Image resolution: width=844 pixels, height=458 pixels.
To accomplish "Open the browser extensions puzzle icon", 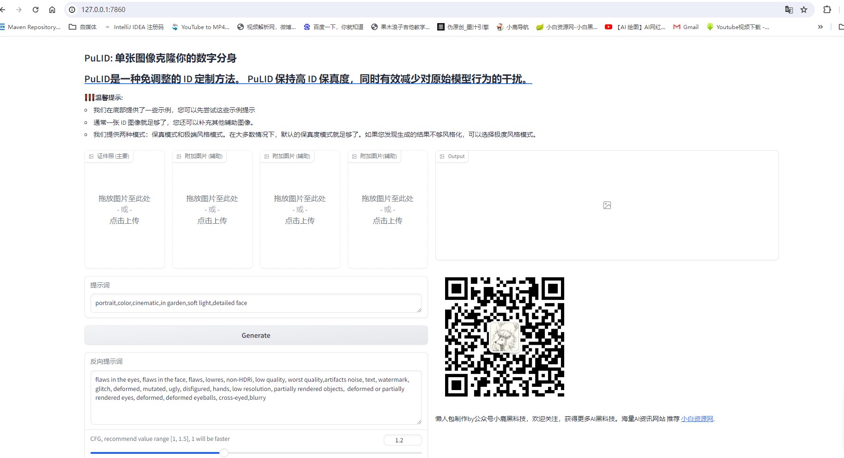I will pos(827,10).
